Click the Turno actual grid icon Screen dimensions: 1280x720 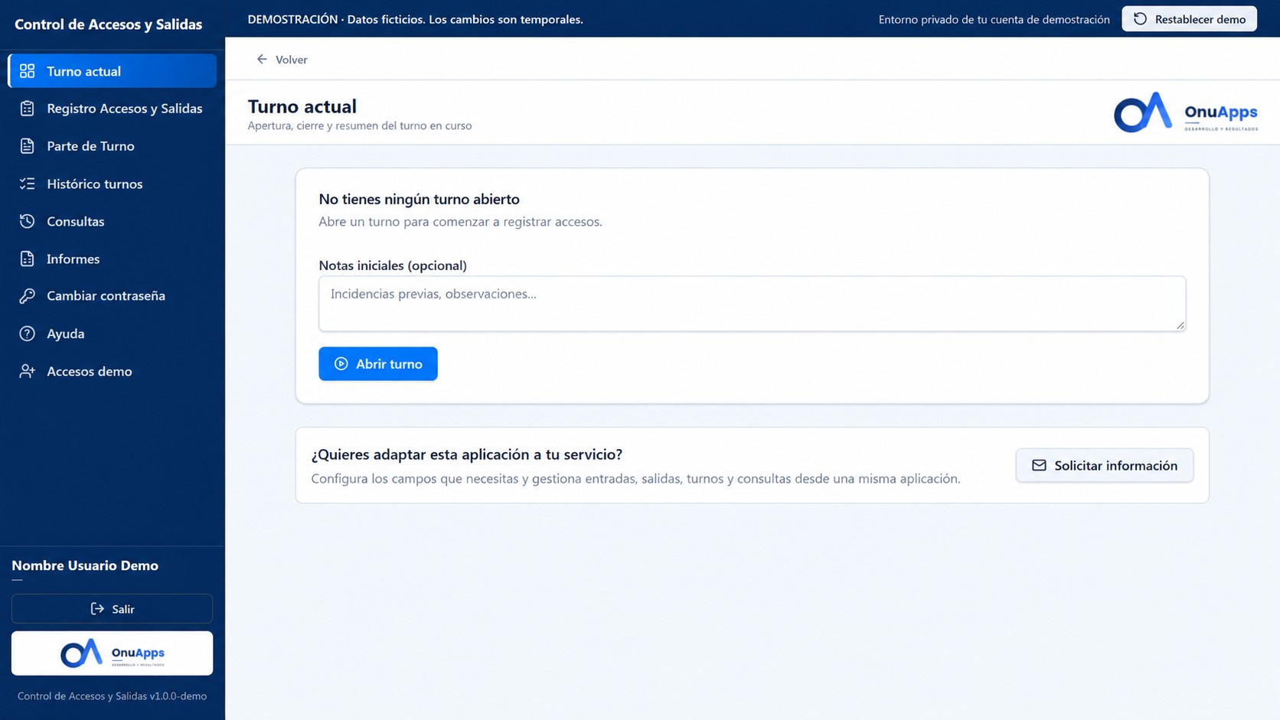coord(28,71)
